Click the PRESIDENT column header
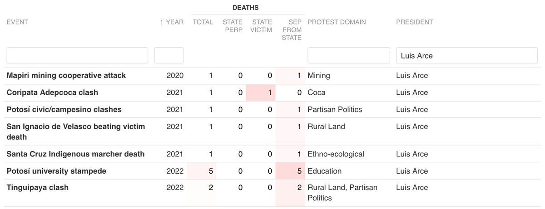This screenshot has width=545, height=209. click(415, 22)
